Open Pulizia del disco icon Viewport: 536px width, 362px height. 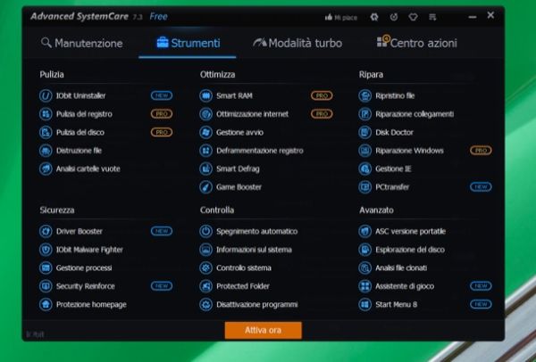(x=46, y=132)
